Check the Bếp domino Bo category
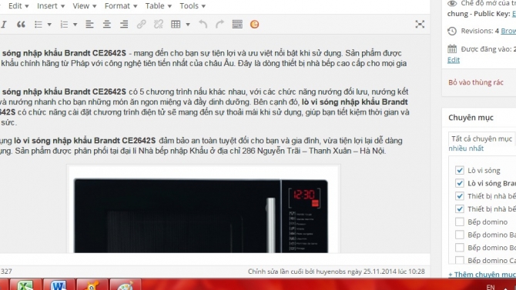This screenshot has width=516, height=290. coord(460,247)
